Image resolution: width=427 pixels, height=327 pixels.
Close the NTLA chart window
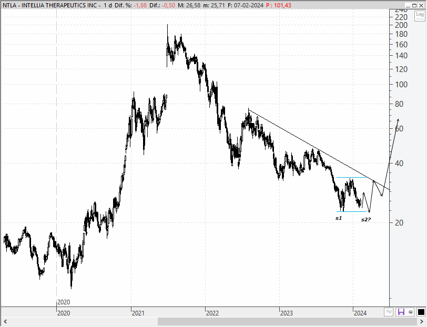(421, 5)
